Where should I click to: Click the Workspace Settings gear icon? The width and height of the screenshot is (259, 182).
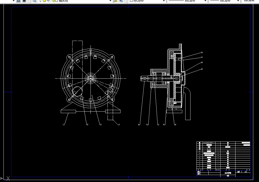[x=18, y=1]
